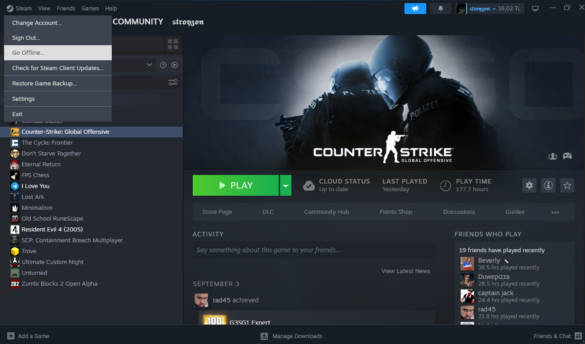Image resolution: width=585 pixels, height=344 pixels.
Task: Visit the Points Shop tab
Action: [x=396, y=212]
